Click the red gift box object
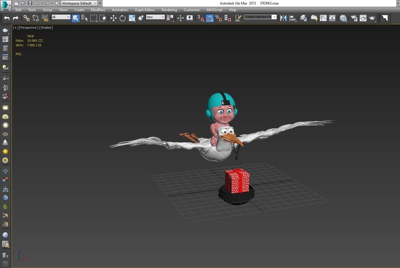 pos(237,180)
